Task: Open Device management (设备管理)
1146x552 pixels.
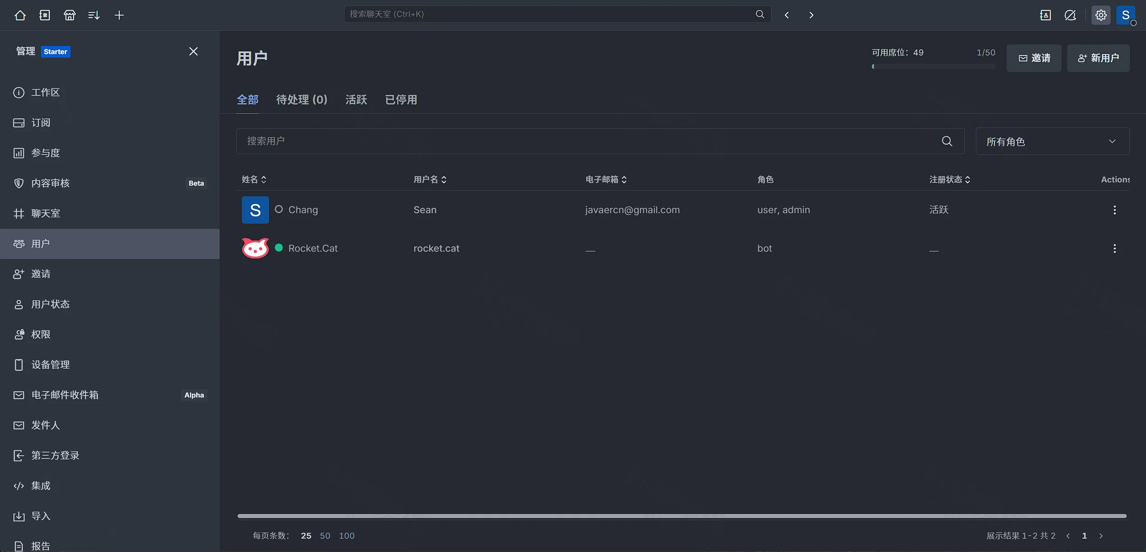Action: pyautogui.click(x=110, y=365)
